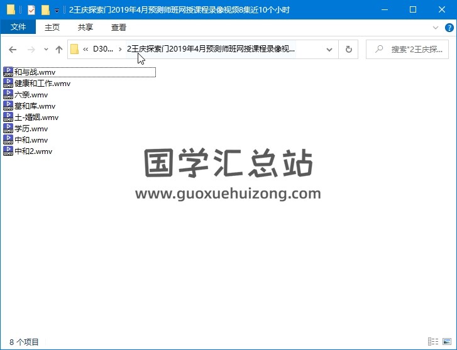This screenshot has height=350, width=457.
Task: Open the address bar history dropdown
Action: tap(329, 50)
